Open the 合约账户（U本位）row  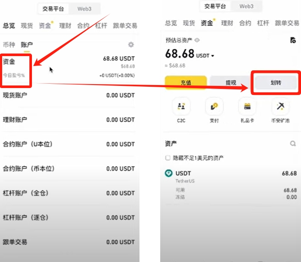click(x=68, y=144)
